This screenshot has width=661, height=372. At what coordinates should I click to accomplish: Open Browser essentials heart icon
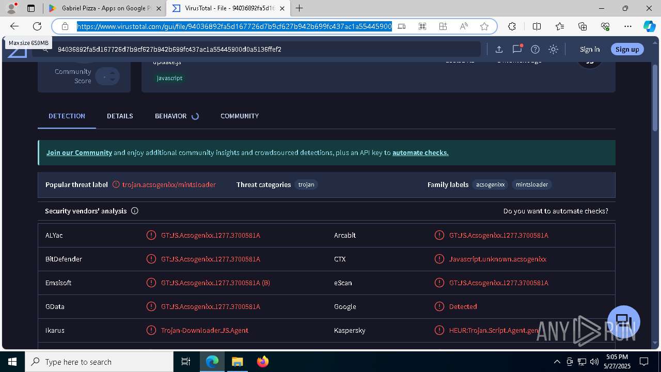(605, 26)
